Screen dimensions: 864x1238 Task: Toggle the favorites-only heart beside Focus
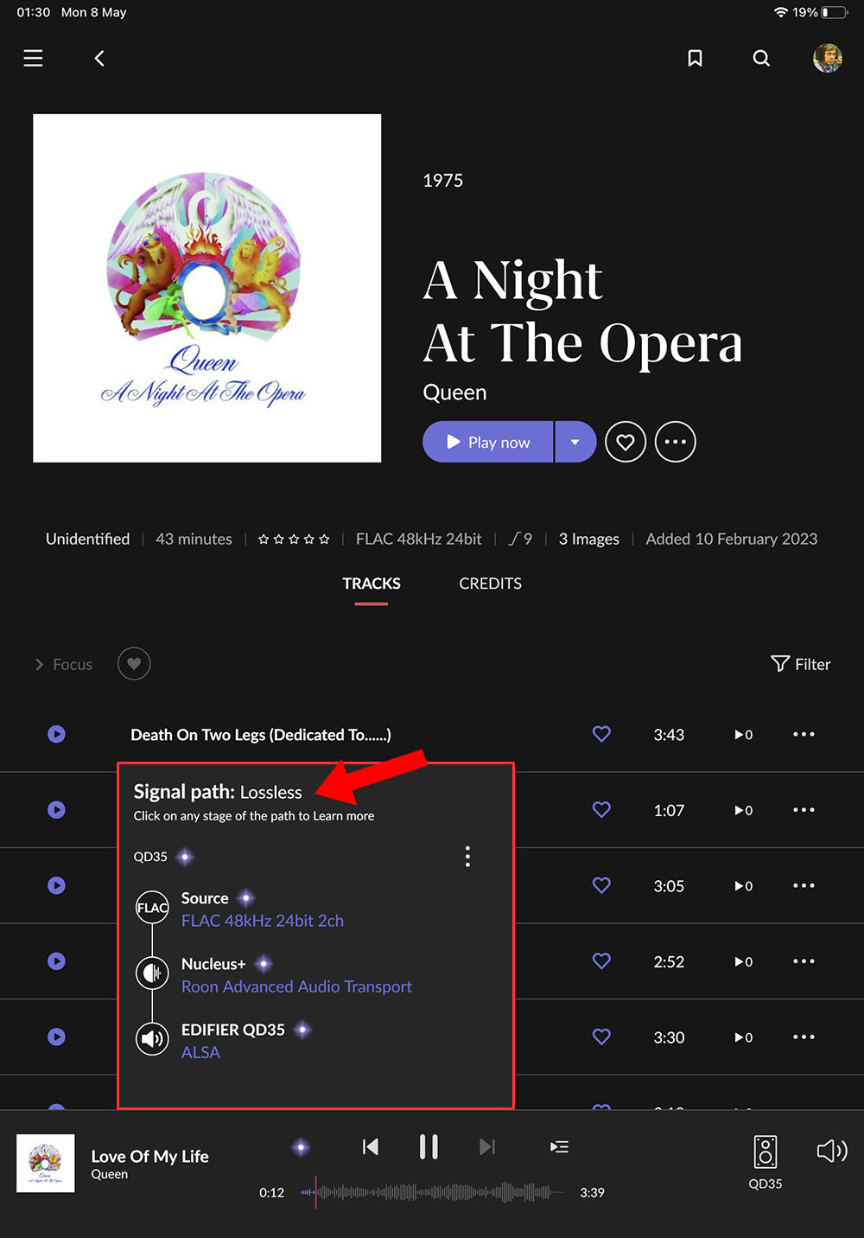[x=134, y=664]
